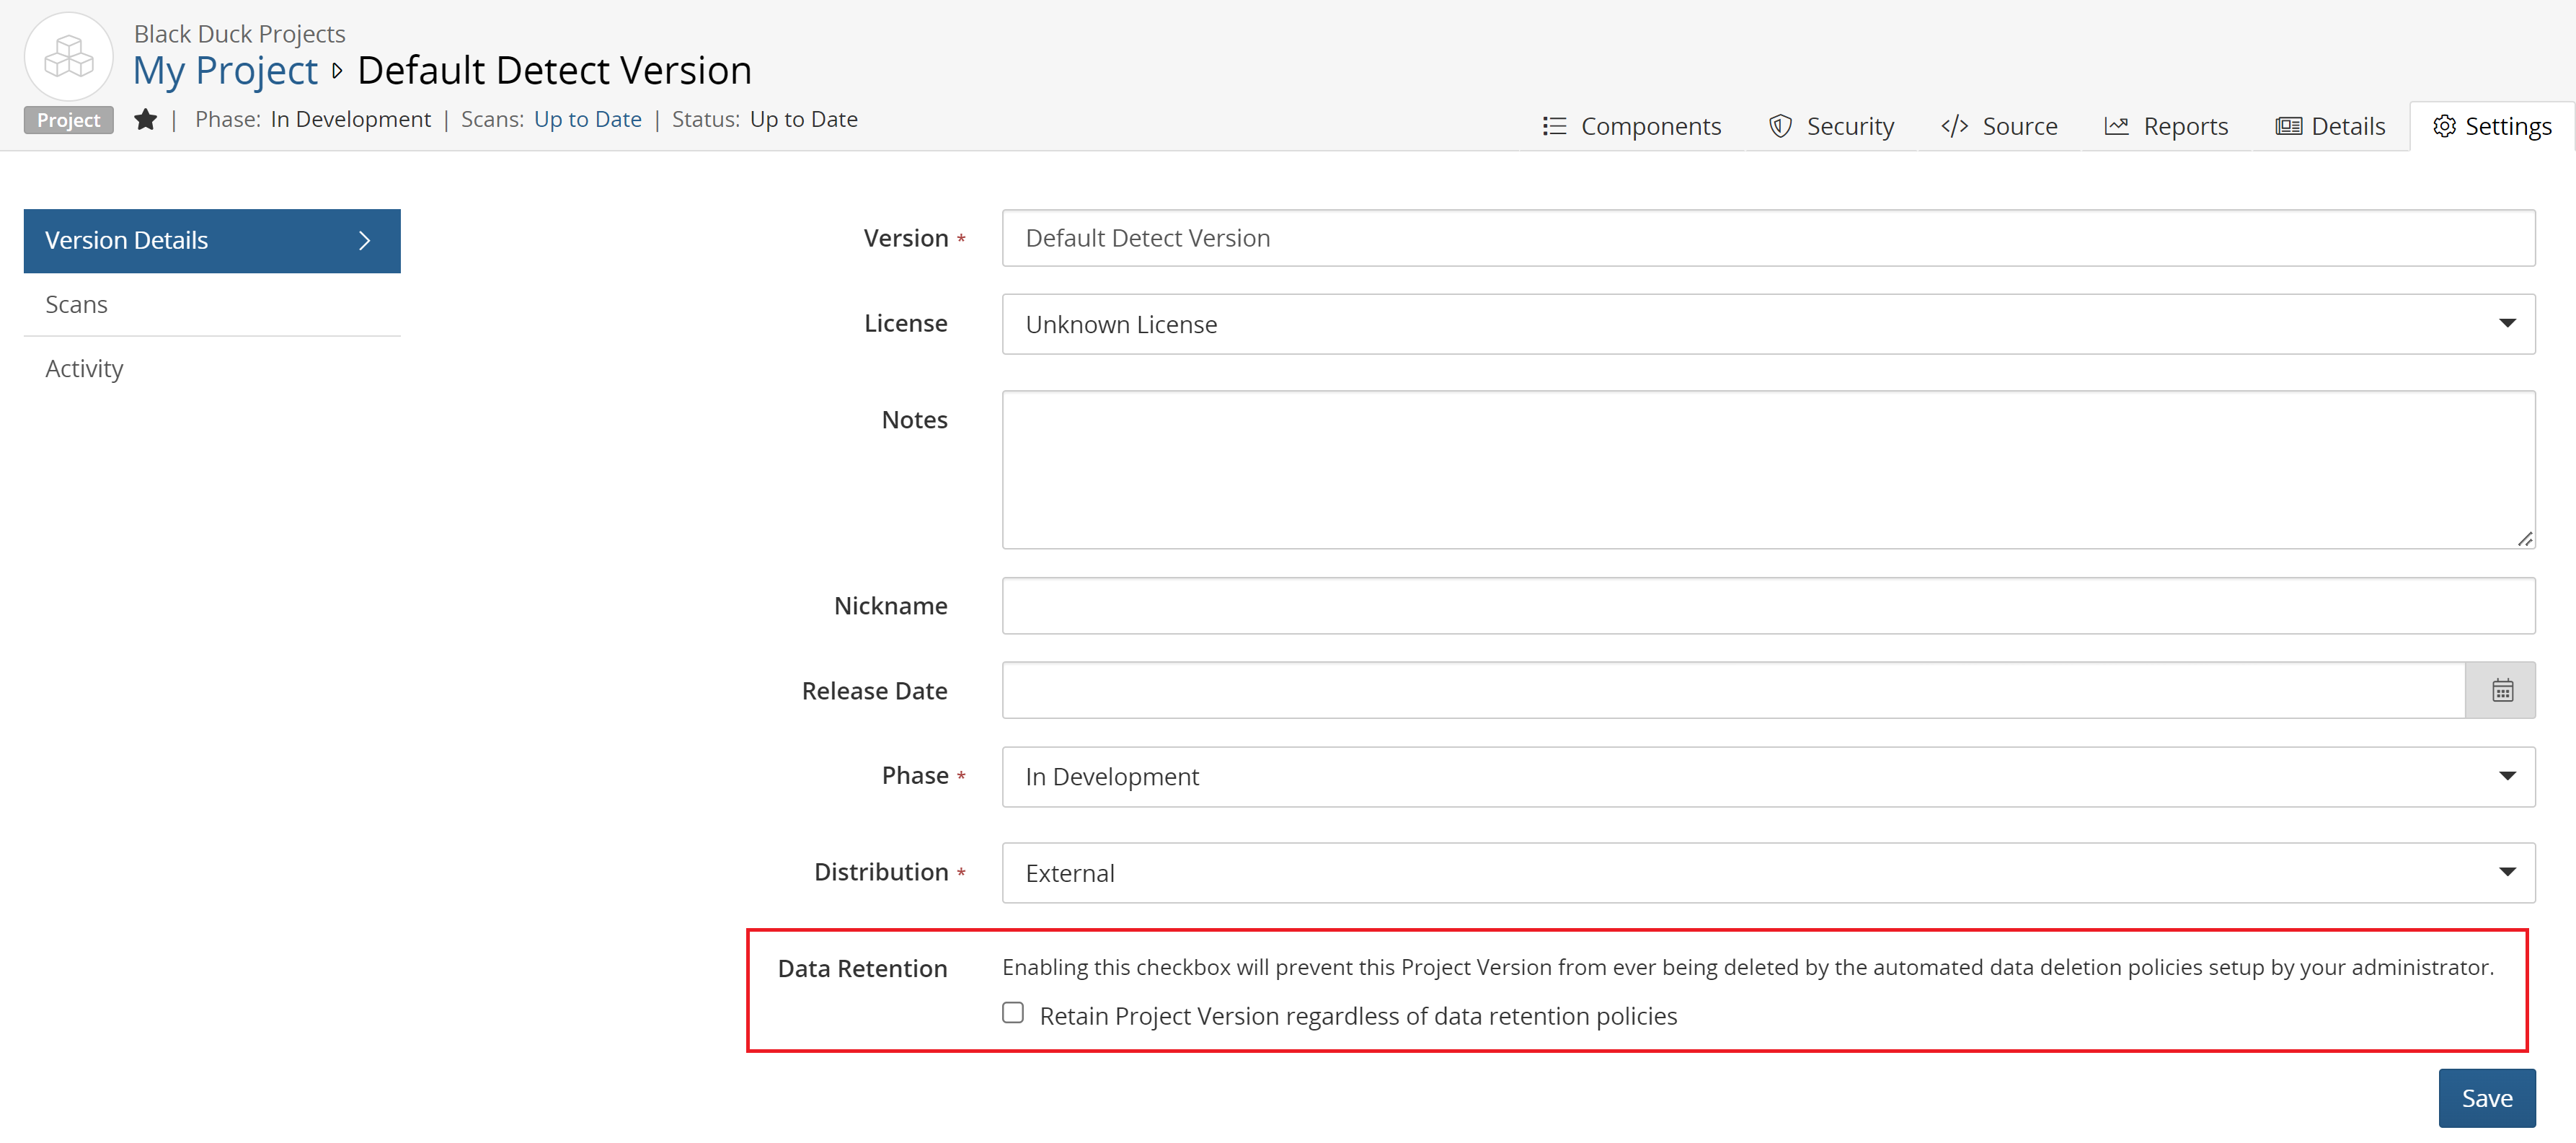This screenshot has width=2576, height=1143.
Task: Open the License dropdown
Action: [x=1767, y=324]
